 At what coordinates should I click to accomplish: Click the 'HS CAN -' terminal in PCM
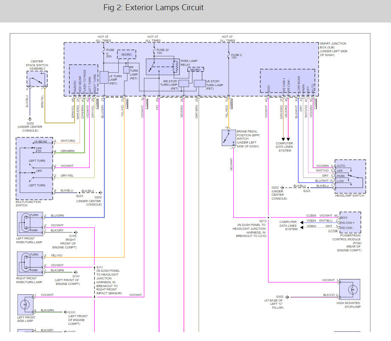[347, 228]
